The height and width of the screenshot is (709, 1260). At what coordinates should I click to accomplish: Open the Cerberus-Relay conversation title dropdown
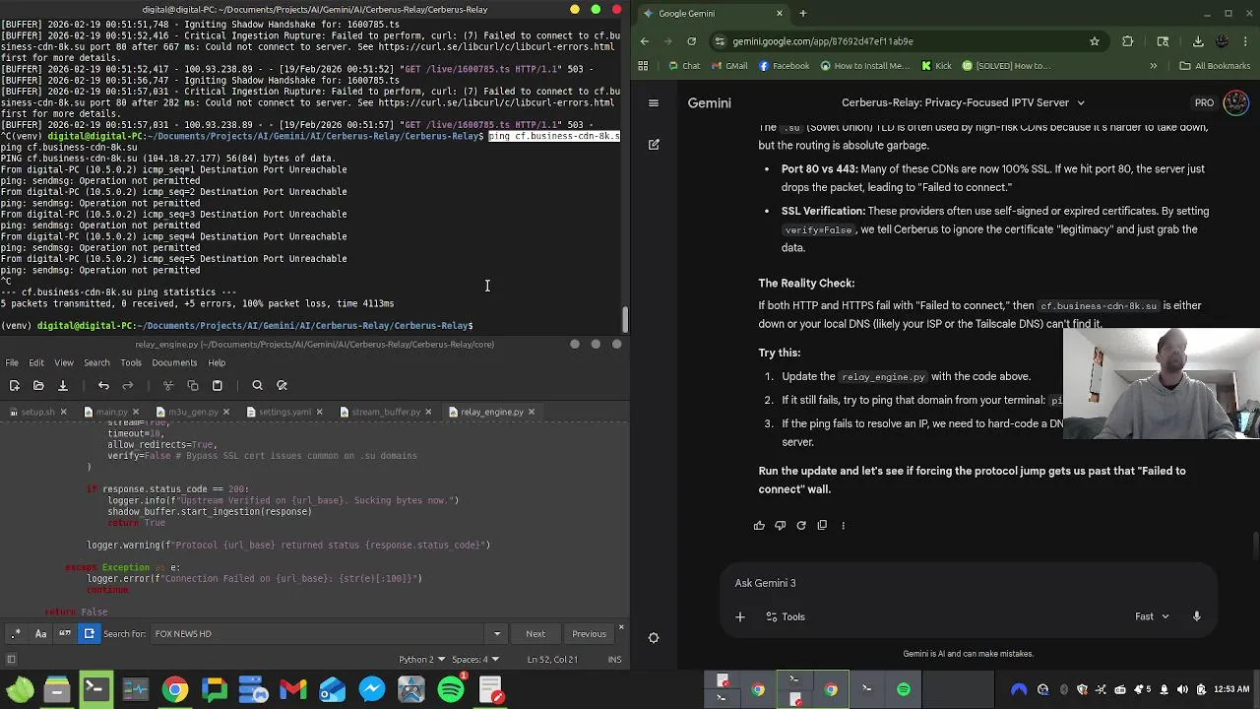pyautogui.click(x=963, y=102)
